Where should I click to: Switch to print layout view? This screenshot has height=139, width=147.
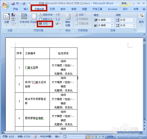pyautogui.click(x=88, y=137)
